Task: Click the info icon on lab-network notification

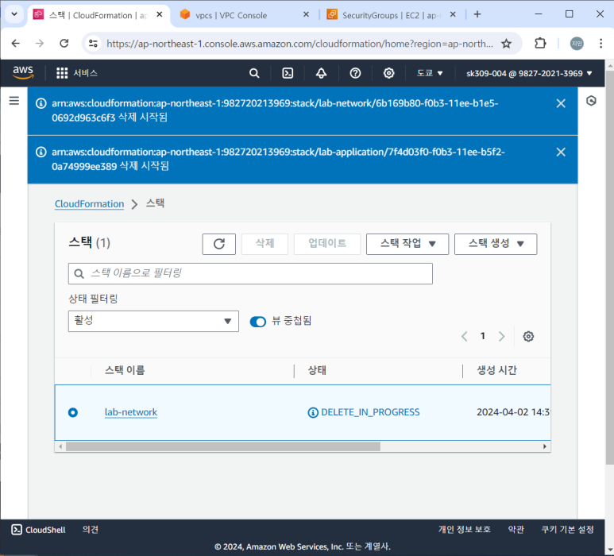Action: pos(41,103)
